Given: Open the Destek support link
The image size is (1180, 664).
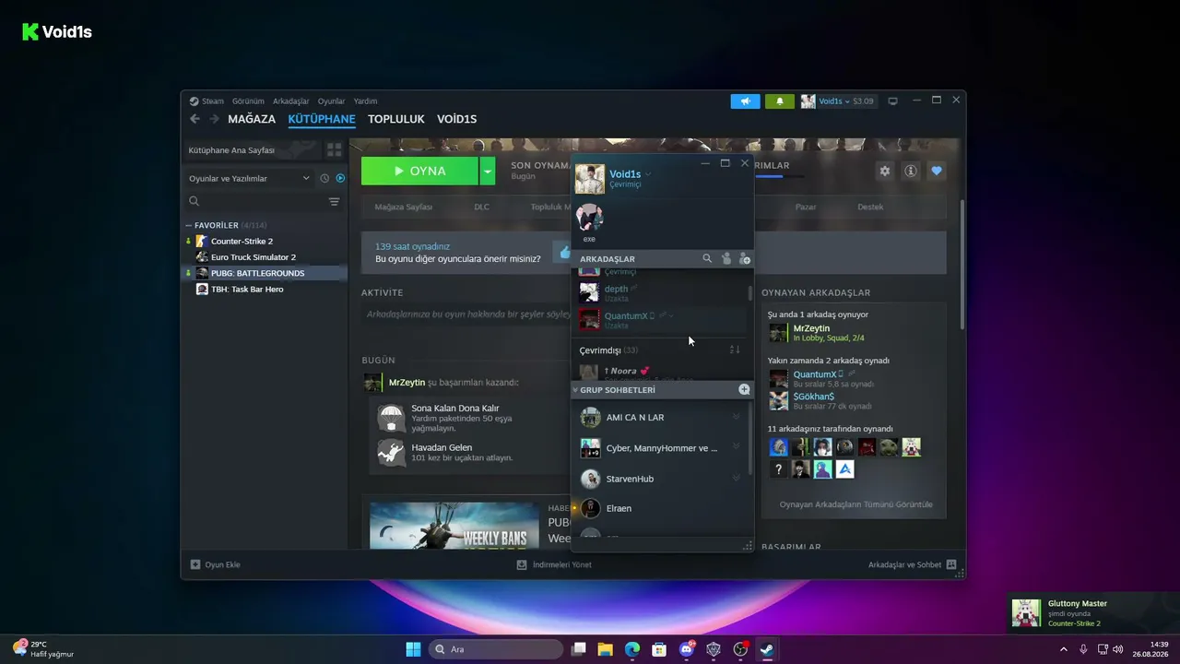Looking at the screenshot, I should (x=870, y=207).
